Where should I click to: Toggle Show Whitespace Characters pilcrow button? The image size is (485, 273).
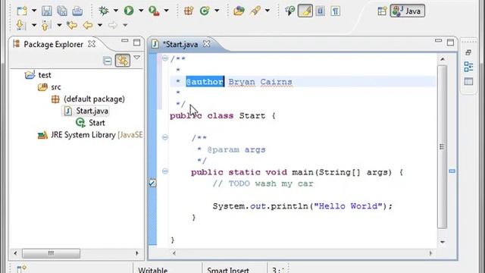(x=335, y=11)
